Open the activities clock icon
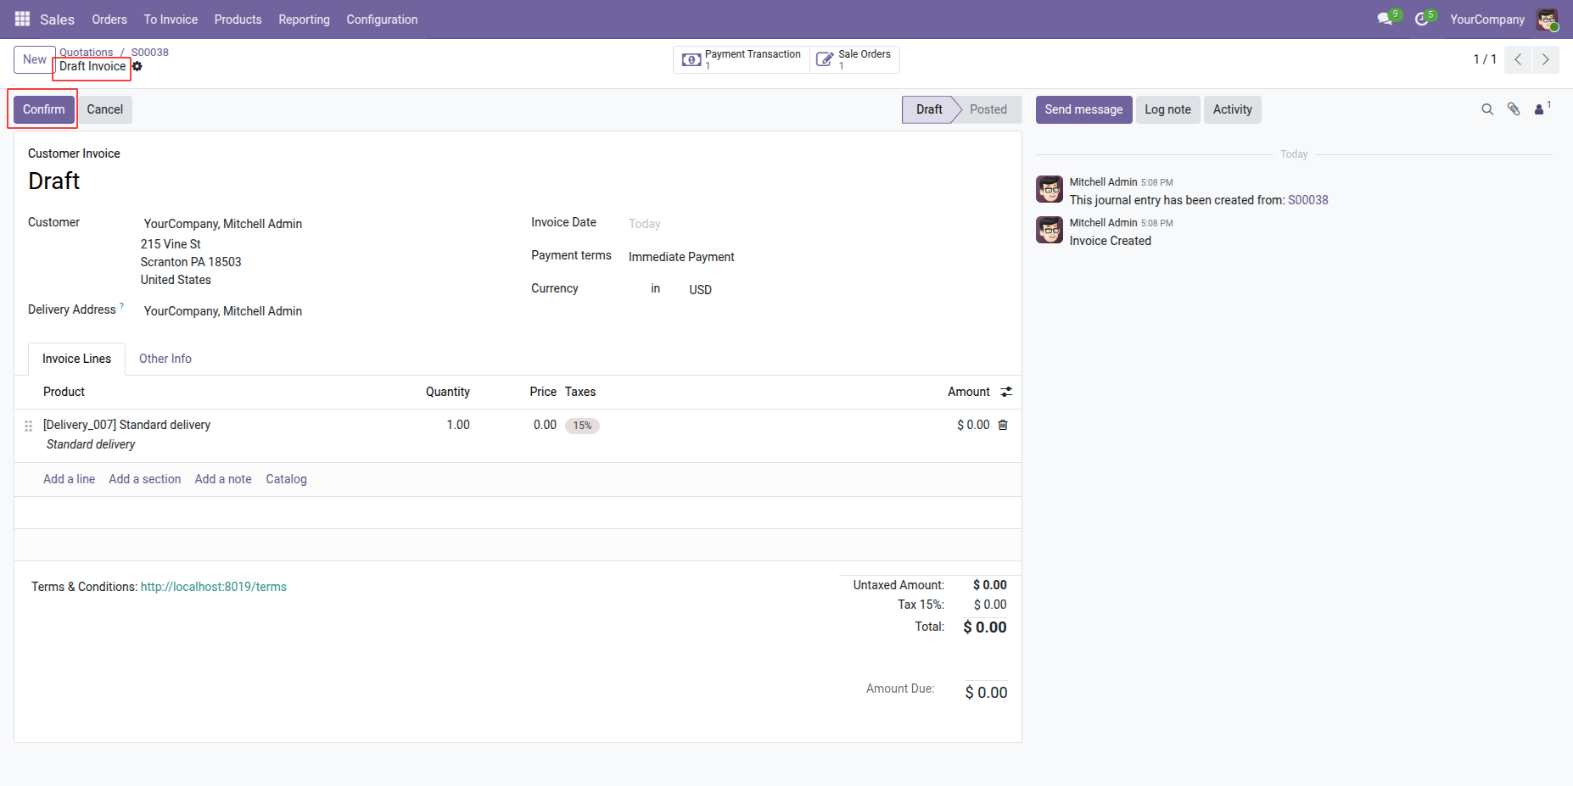 1424,19
